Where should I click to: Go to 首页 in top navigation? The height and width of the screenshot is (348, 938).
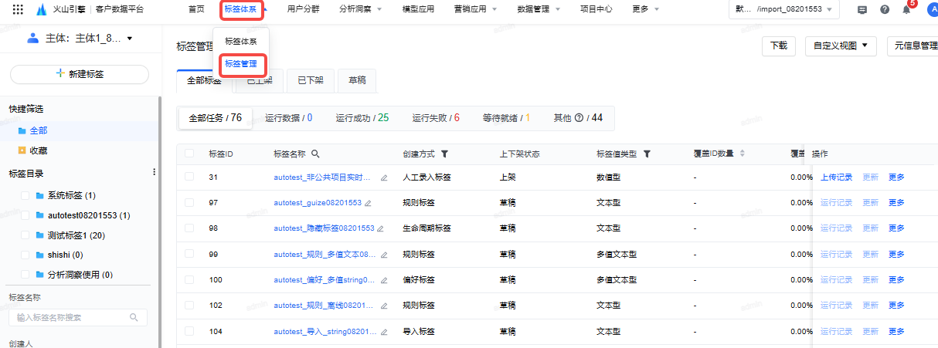click(196, 9)
